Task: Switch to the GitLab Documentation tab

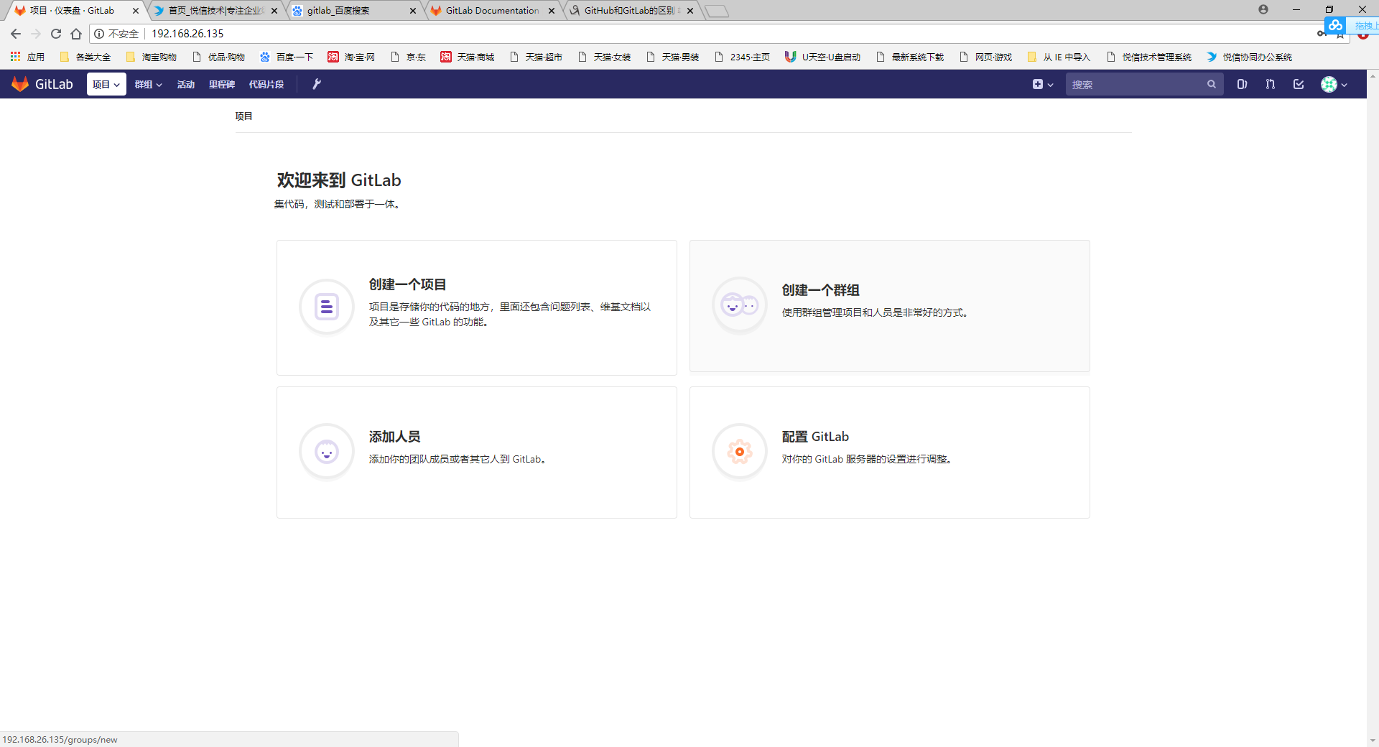Action: pyautogui.click(x=491, y=10)
